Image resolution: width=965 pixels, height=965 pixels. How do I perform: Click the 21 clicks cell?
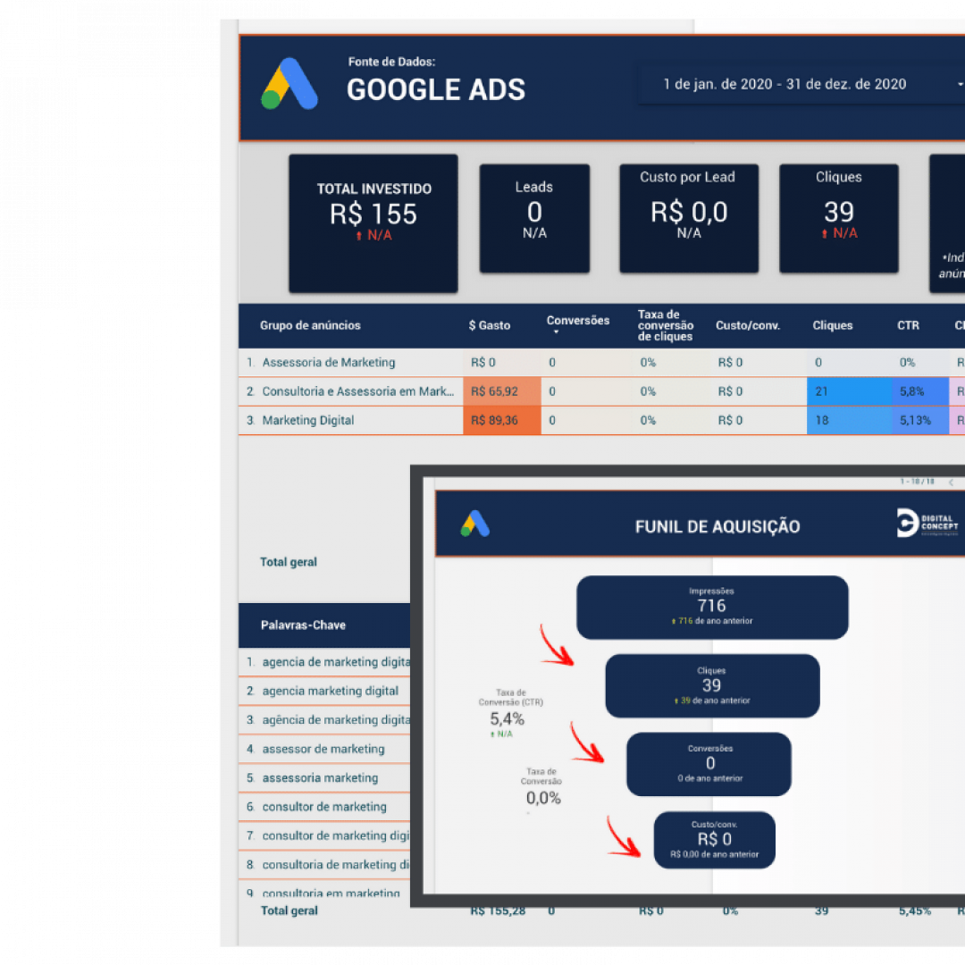(x=850, y=391)
